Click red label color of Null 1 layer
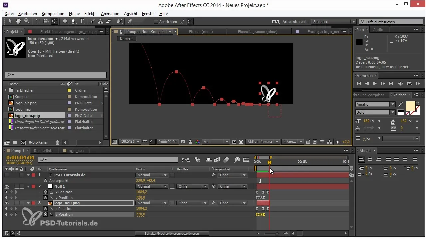 point(34,186)
